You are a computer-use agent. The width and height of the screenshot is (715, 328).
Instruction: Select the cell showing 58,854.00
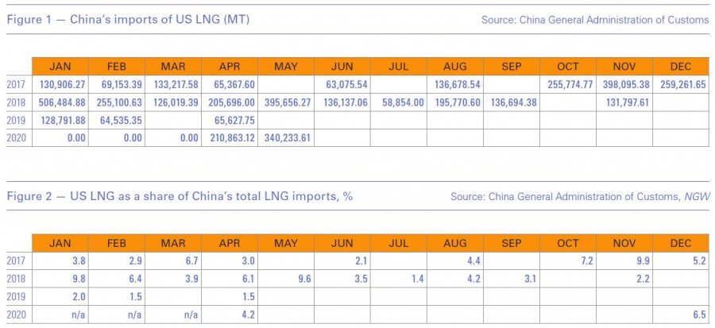(x=399, y=102)
